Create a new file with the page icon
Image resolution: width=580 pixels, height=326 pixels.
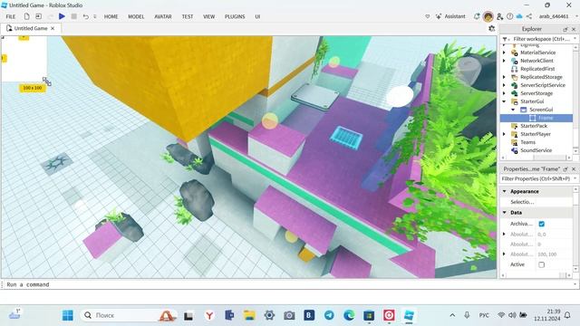[x=26, y=16]
